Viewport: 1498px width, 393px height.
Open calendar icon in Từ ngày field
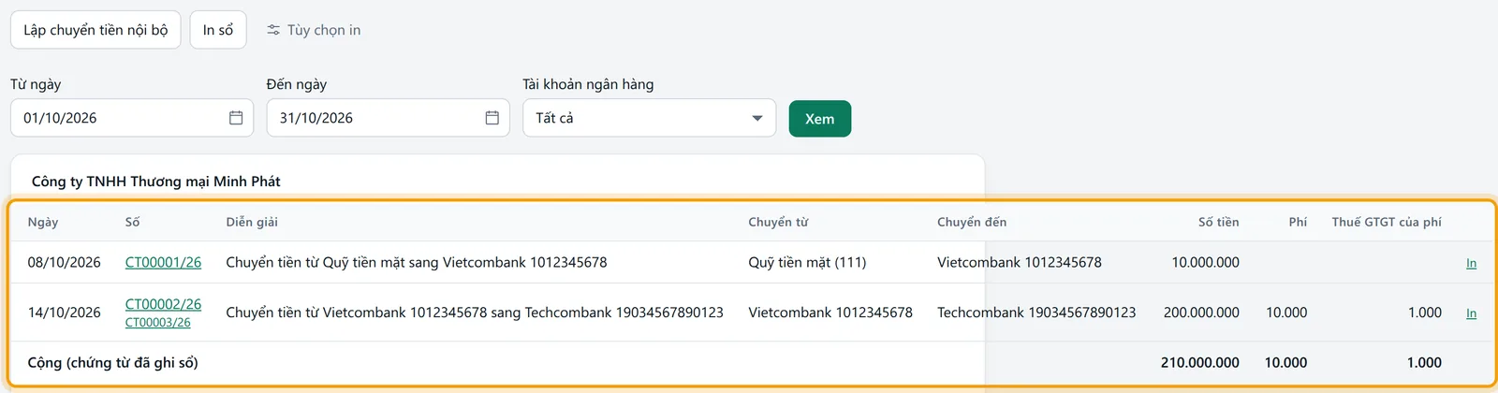coord(236,118)
